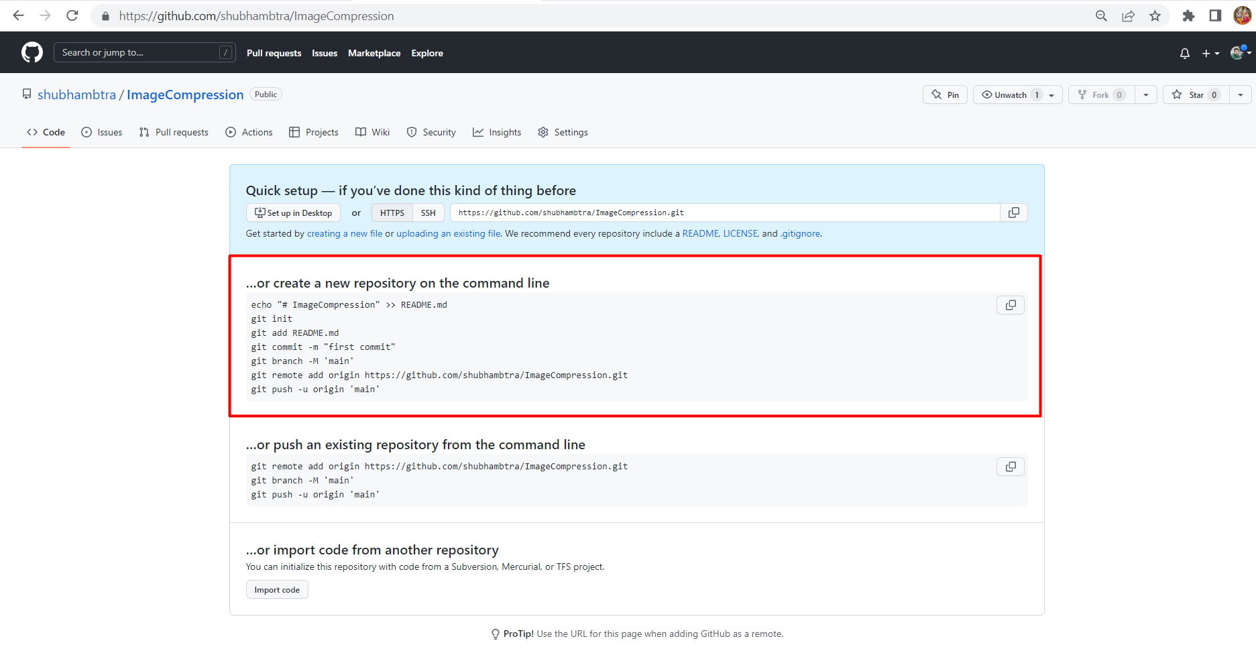Open Explore from the header
The image size is (1256, 653).
(x=427, y=53)
